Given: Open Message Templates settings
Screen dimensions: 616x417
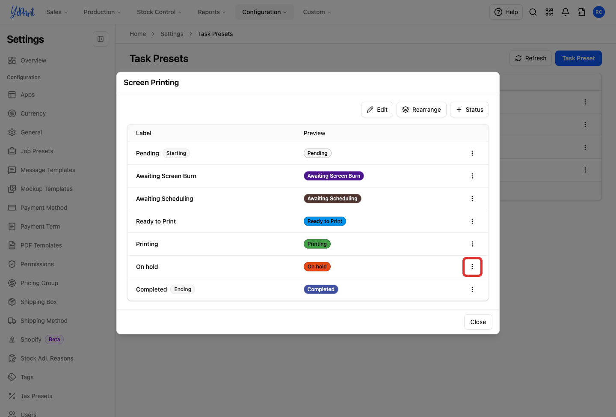Looking at the screenshot, I should tap(48, 170).
